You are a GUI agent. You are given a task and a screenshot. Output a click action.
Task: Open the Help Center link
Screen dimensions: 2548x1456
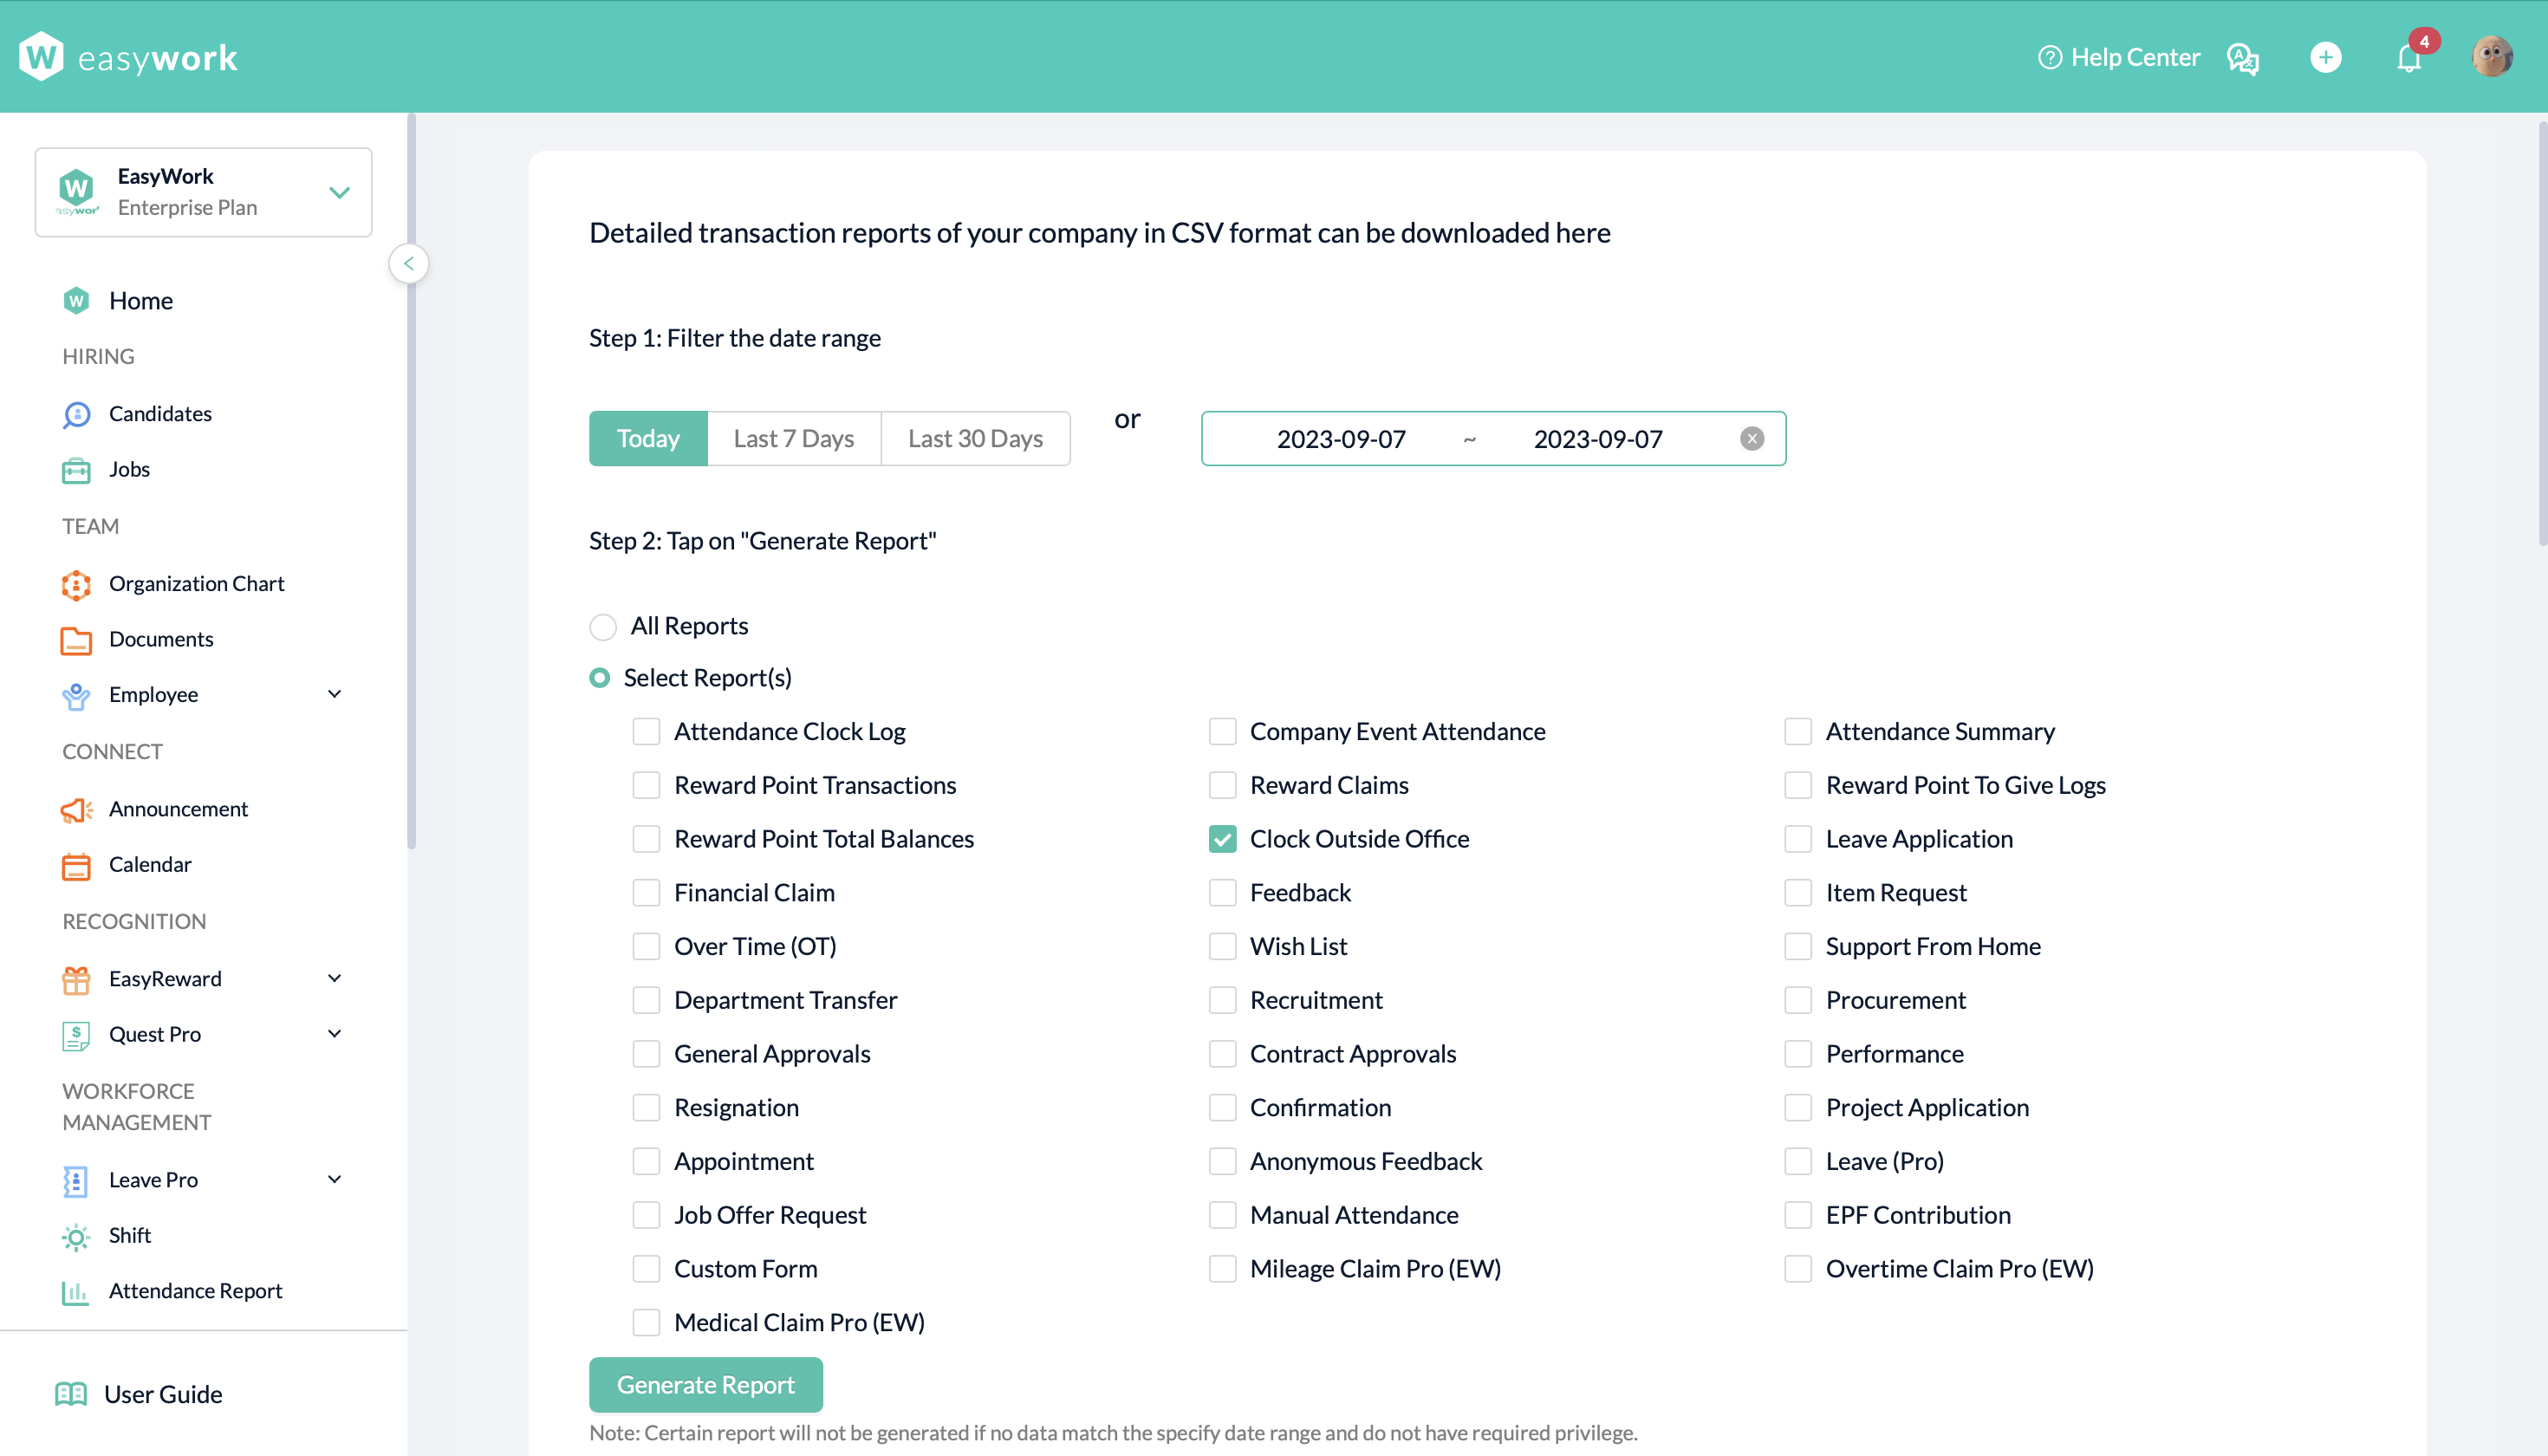2119,57
